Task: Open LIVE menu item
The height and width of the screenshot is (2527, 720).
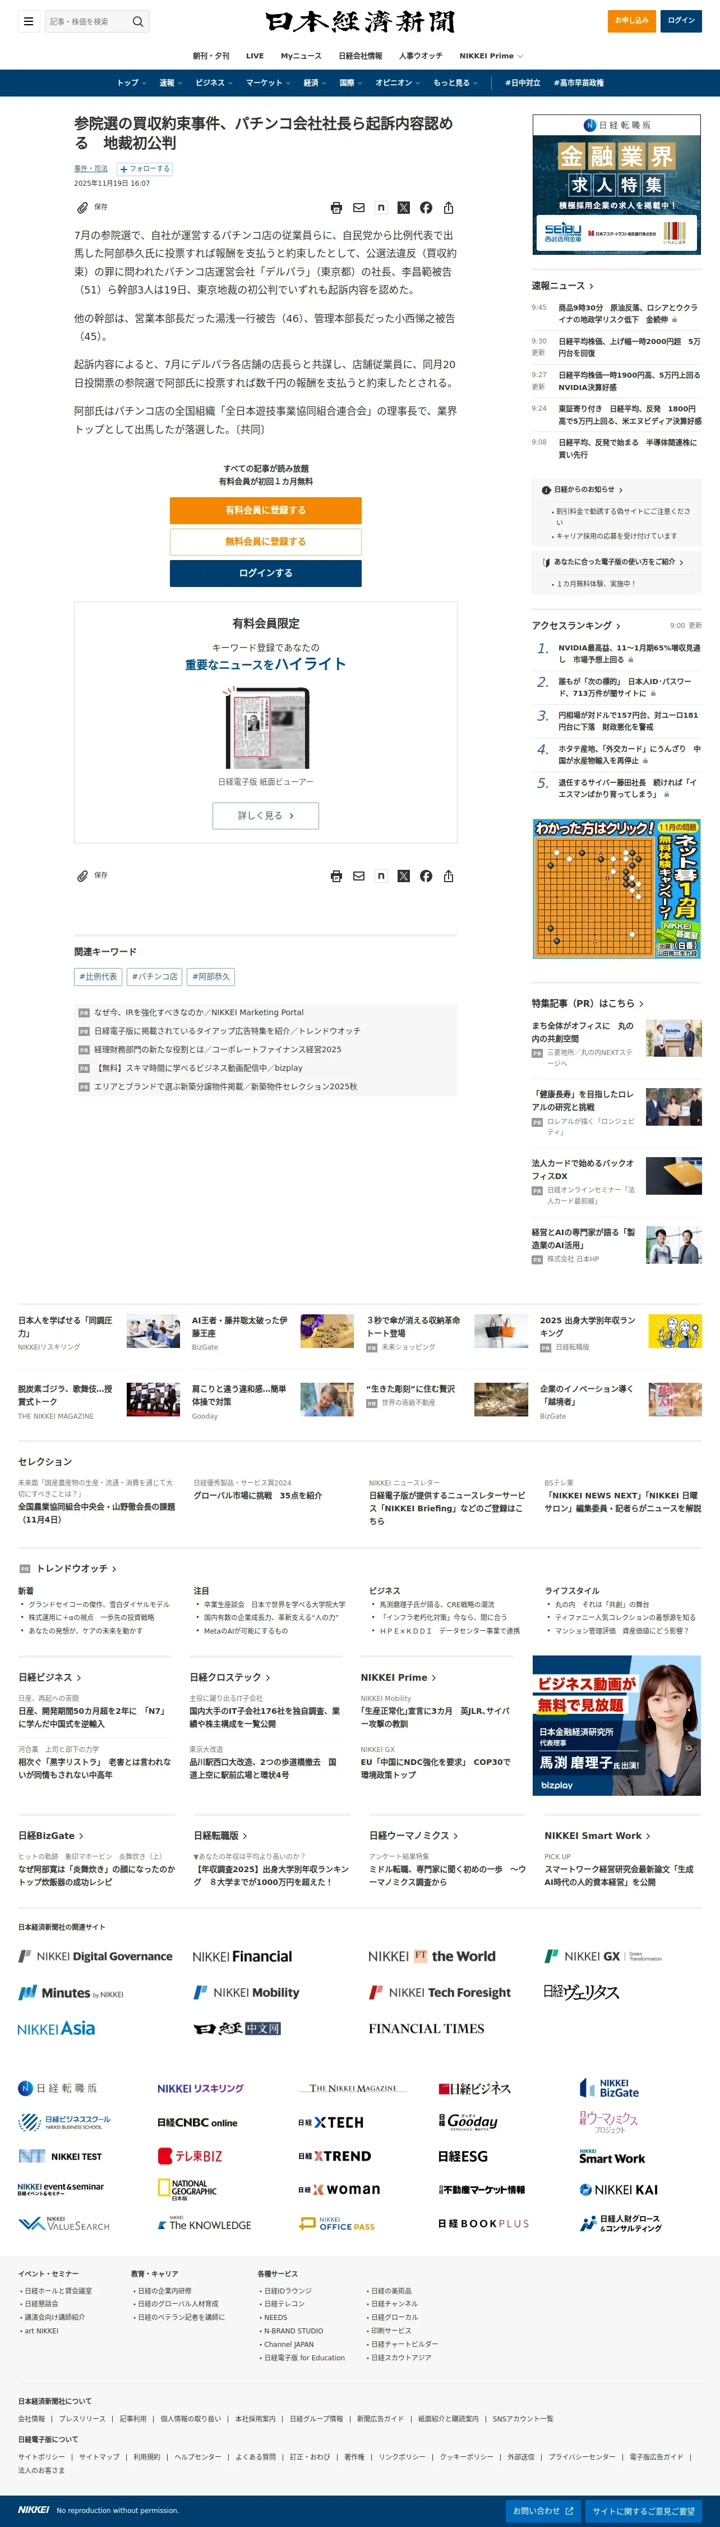Action: click(x=255, y=56)
